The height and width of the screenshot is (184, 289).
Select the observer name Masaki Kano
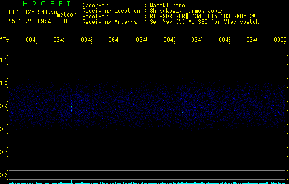167,6
